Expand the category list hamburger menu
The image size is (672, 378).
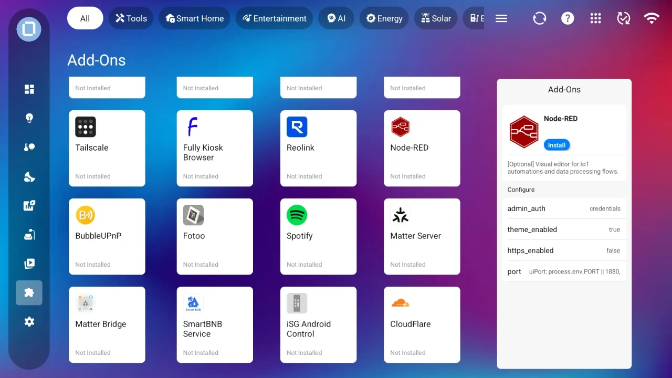501,18
